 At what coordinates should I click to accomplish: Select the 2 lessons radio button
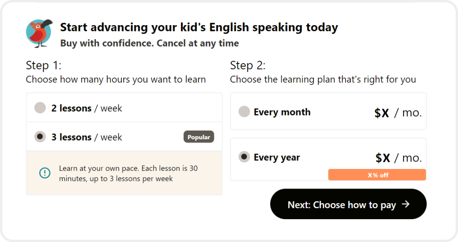click(40, 108)
